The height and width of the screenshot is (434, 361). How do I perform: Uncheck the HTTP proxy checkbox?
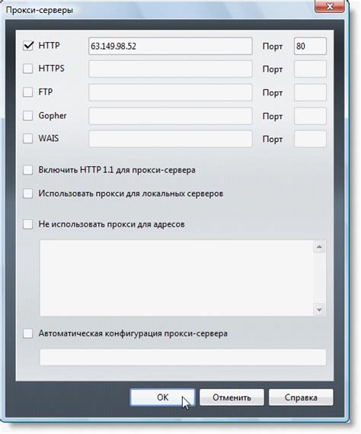pos(28,46)
